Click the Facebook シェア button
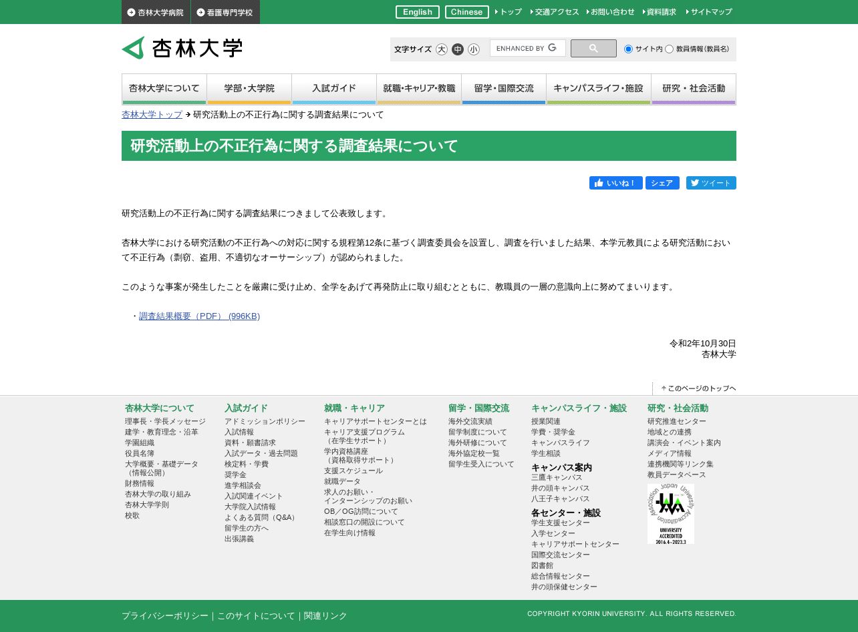Screen dimensions: 858x632 (662, 183)
